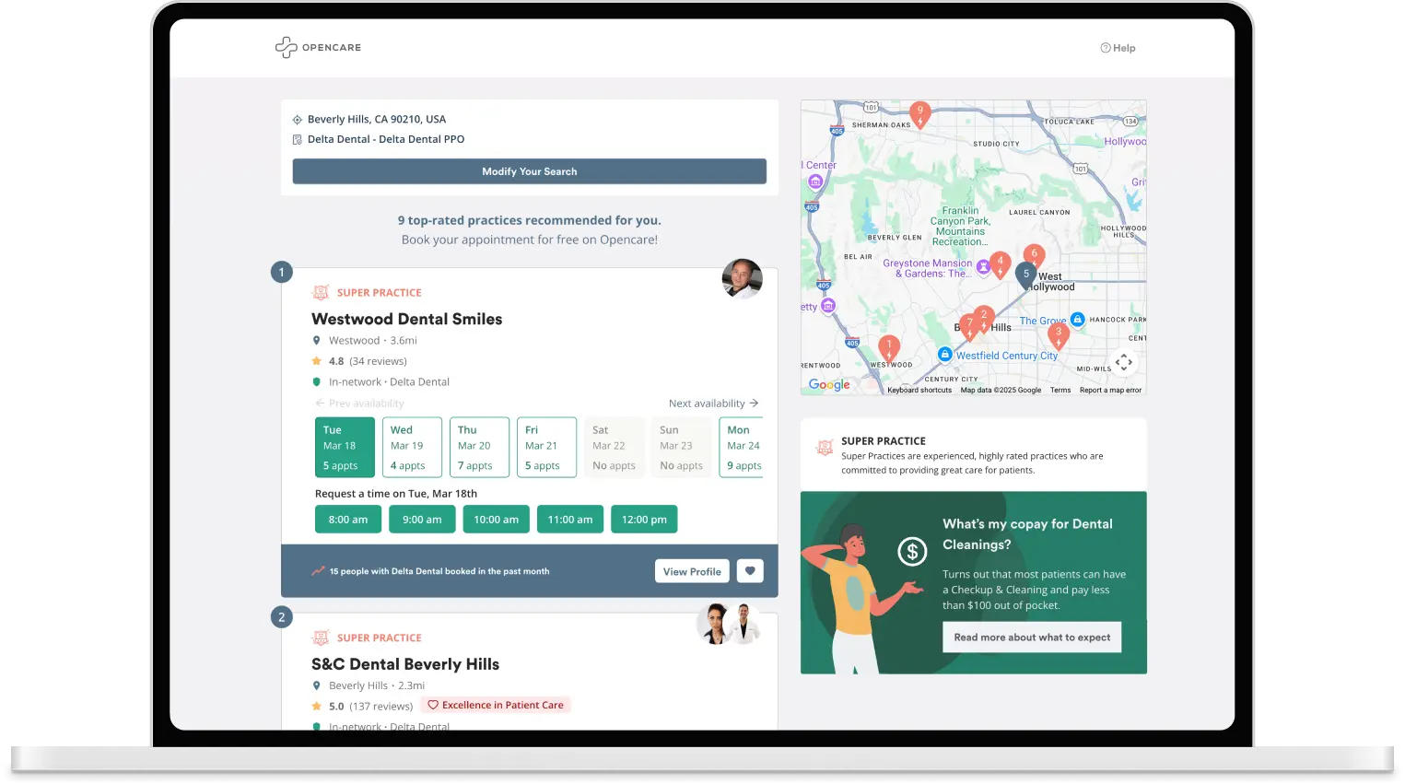
Task: Click the Modify Your Search button
Action: click(530, 171)
